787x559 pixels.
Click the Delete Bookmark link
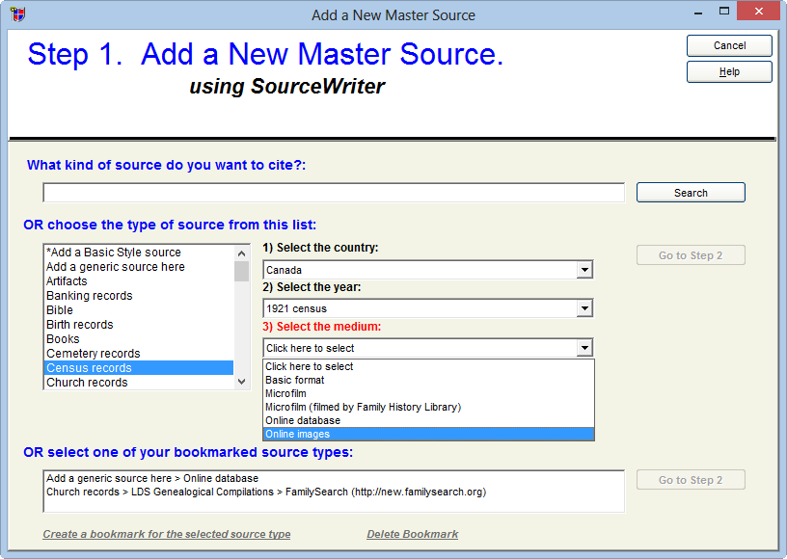(x=413, y=534)
